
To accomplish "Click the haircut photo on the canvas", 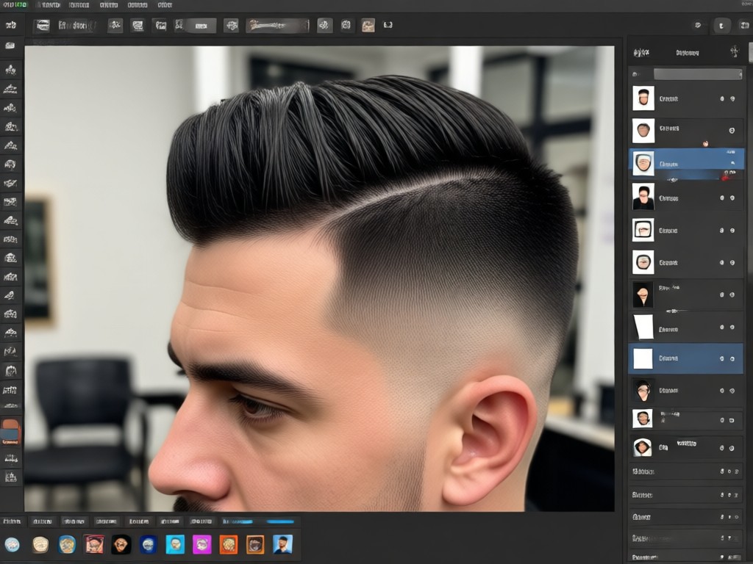I will click(x=319, y=278).
